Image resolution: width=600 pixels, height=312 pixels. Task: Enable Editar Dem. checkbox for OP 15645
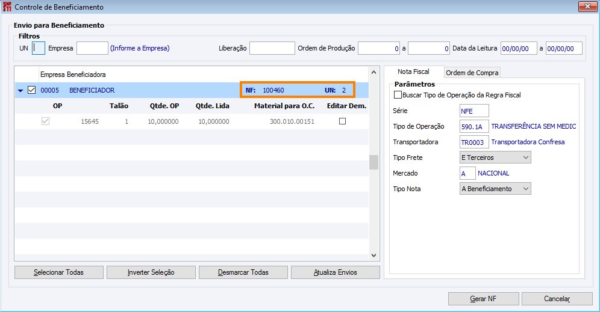[343, 121]
